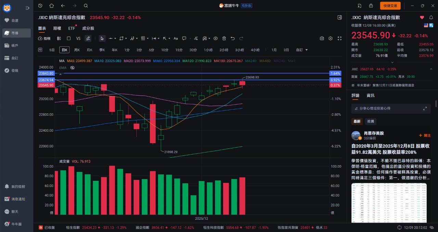The height and width of the screenshot is (232, 438).
Task: Change the candlestick chart type
Action: coord(59,39)
